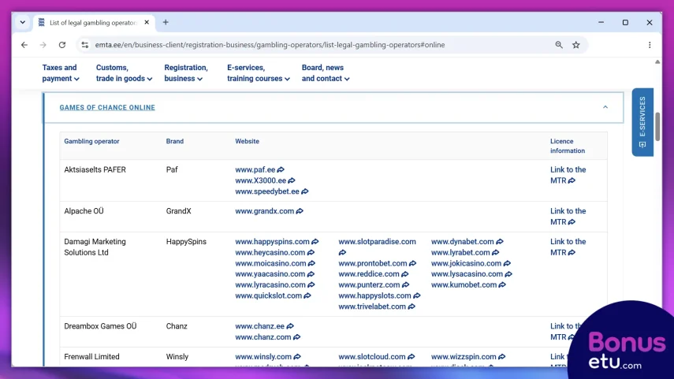This screenshot has width=674, height=379.
Task: Reload the current page
Action: (62, 45)
